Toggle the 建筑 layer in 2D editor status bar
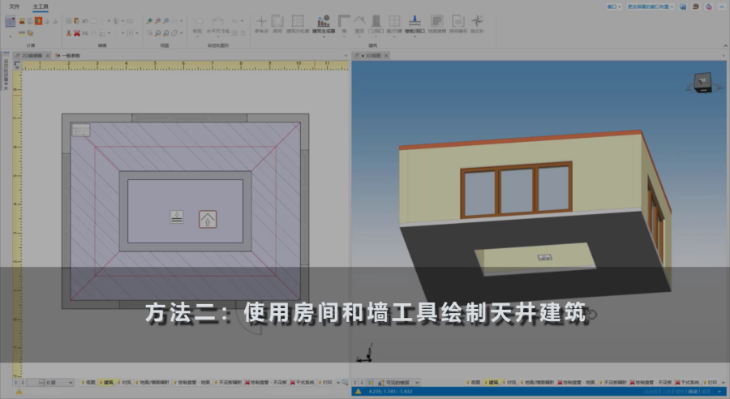Screen dimensions: 730x399 coord(106,381)
